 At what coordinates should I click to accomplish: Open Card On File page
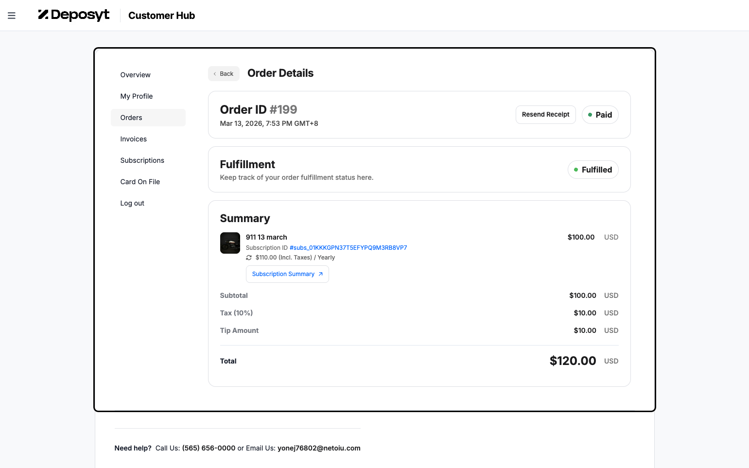[148, 182]
